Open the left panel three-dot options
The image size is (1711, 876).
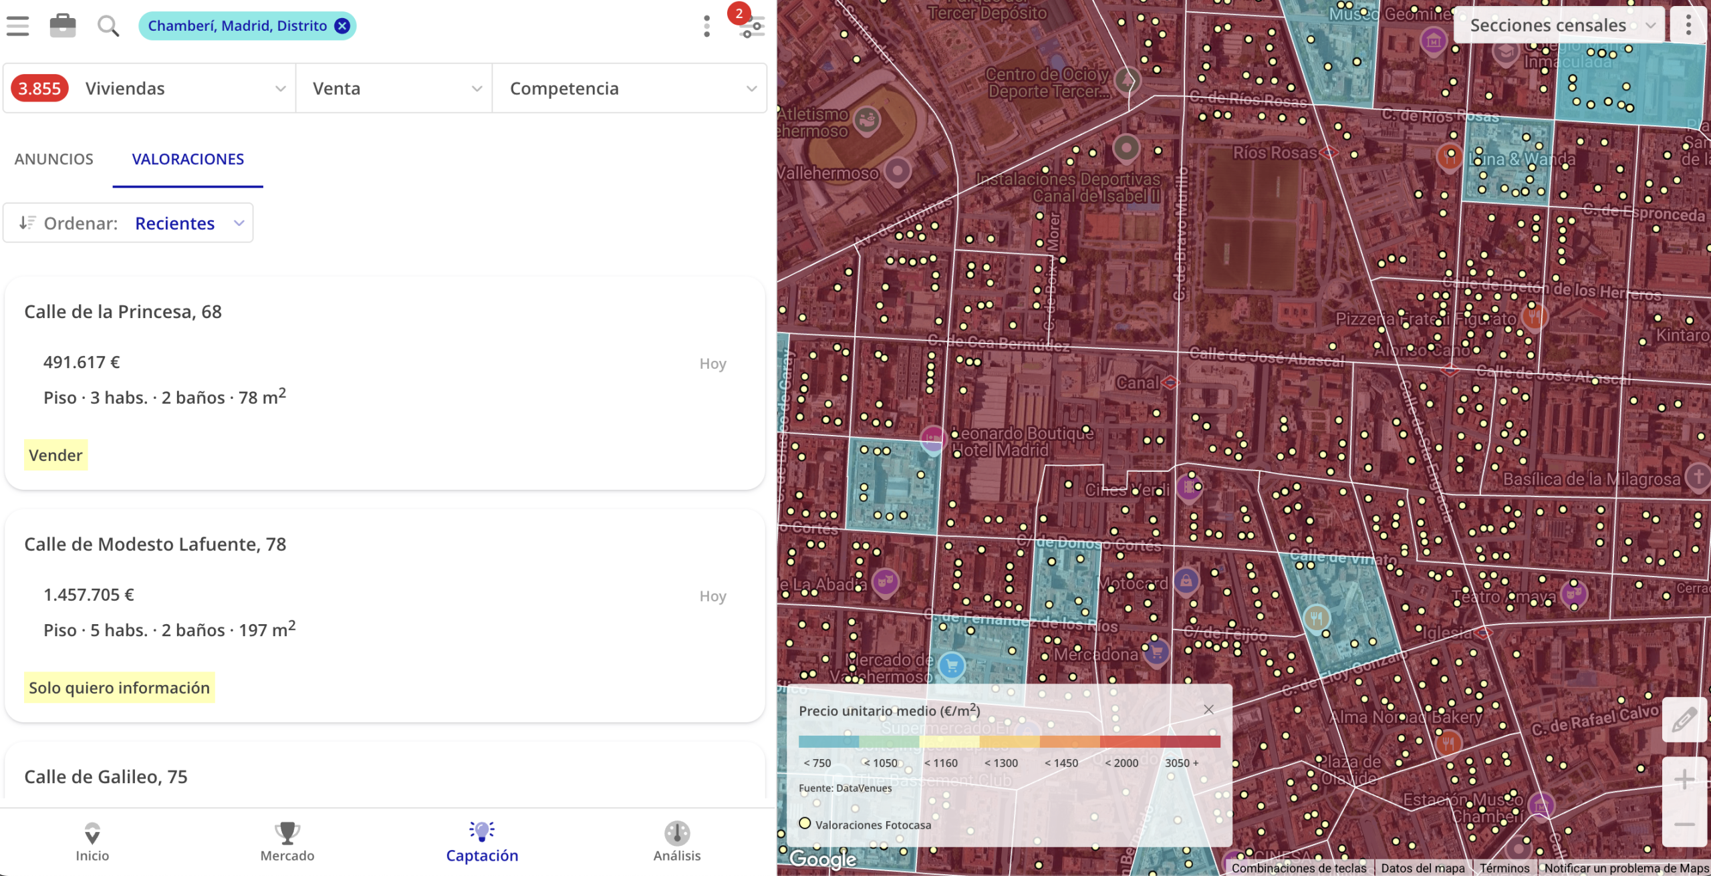tap(706, 26)
